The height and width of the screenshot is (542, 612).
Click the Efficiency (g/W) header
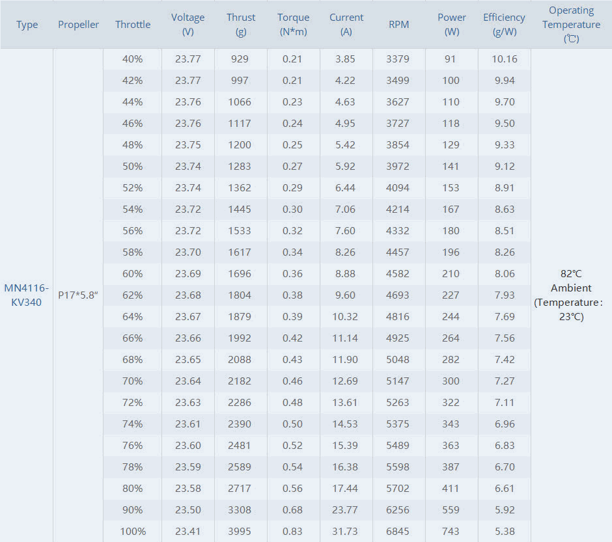pos(504,25)
